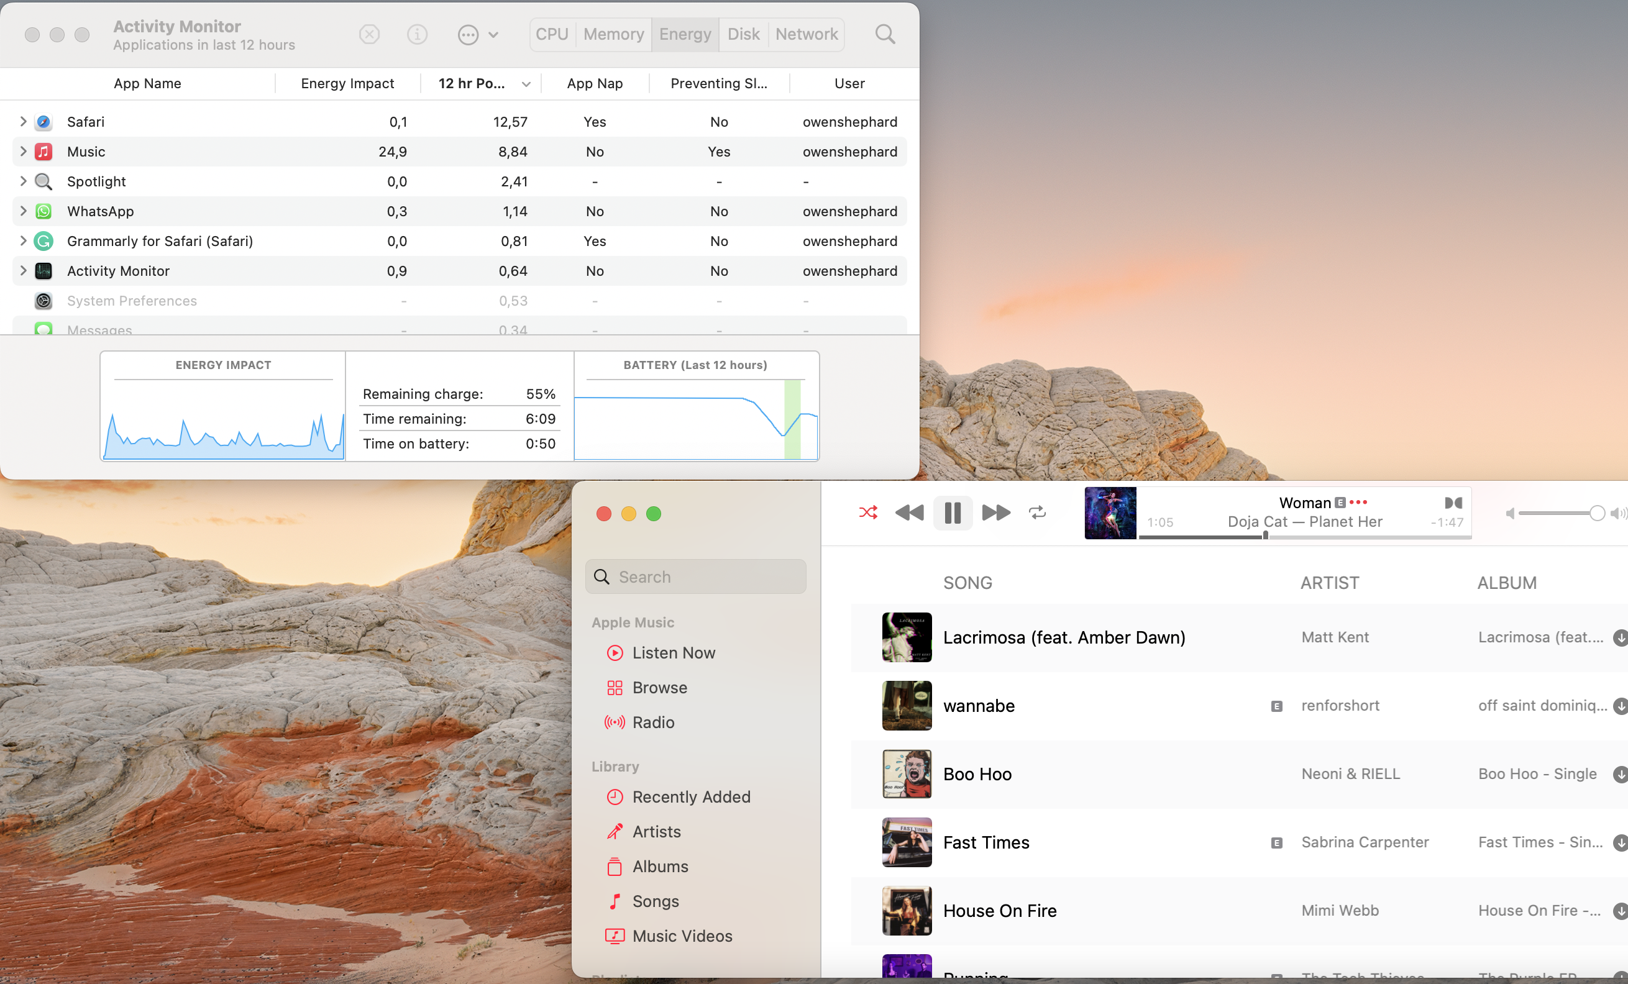Expand the Music process row
This screenshot has width=1628, height=984.
coord(23,151)
